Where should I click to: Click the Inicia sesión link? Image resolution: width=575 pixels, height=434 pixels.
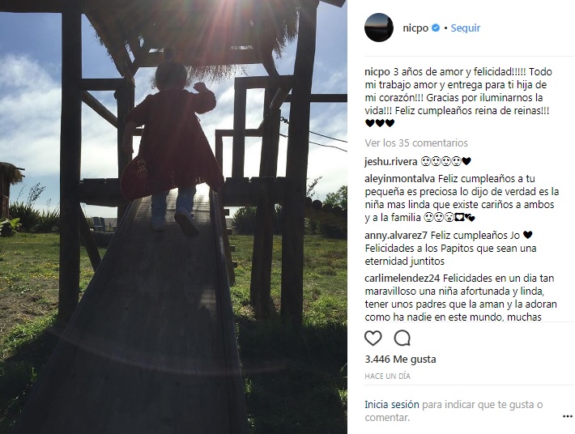coord(392,405)
